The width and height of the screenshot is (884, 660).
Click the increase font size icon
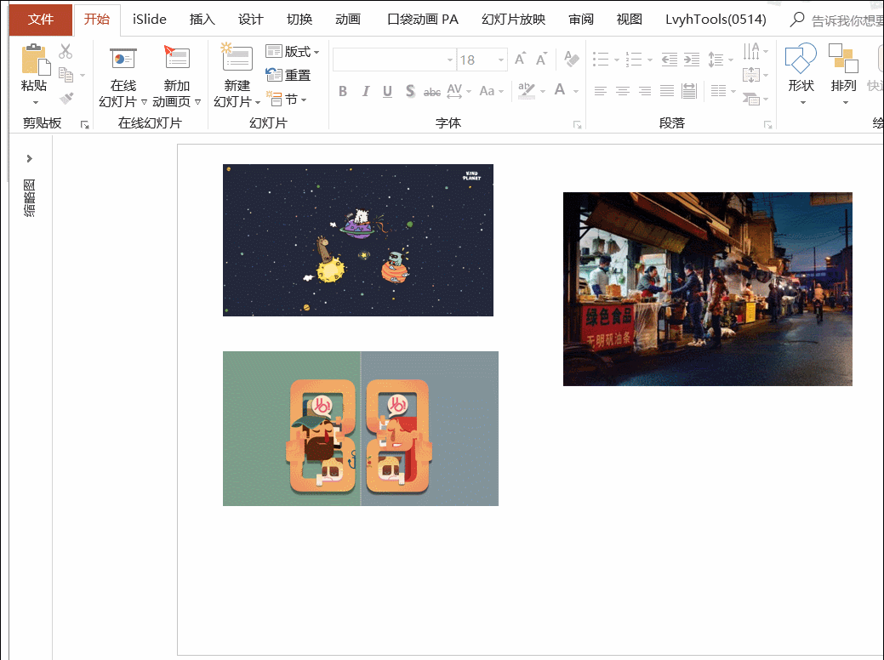520,60
